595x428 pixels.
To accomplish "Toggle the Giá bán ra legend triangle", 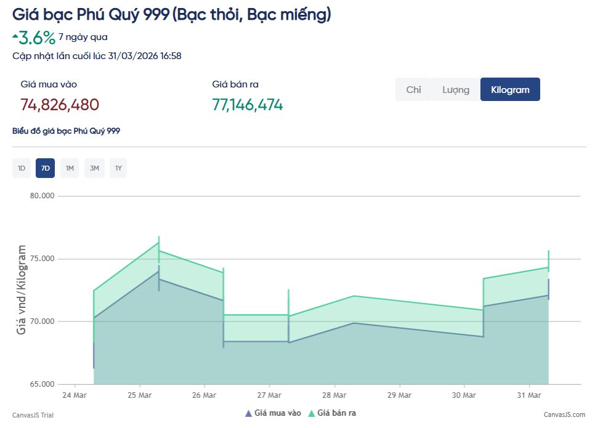I will click(x=312, y=413).
